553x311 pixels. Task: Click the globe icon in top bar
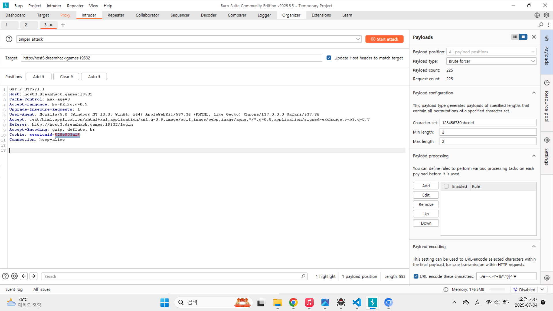tap(537, 15)
